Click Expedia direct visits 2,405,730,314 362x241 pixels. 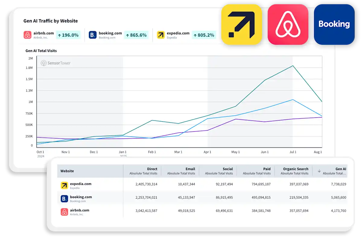146,184
